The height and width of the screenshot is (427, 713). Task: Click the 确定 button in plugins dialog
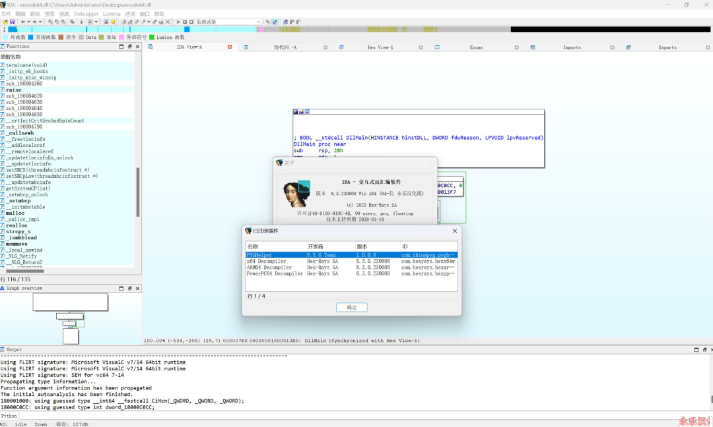[x=351, y=307]
